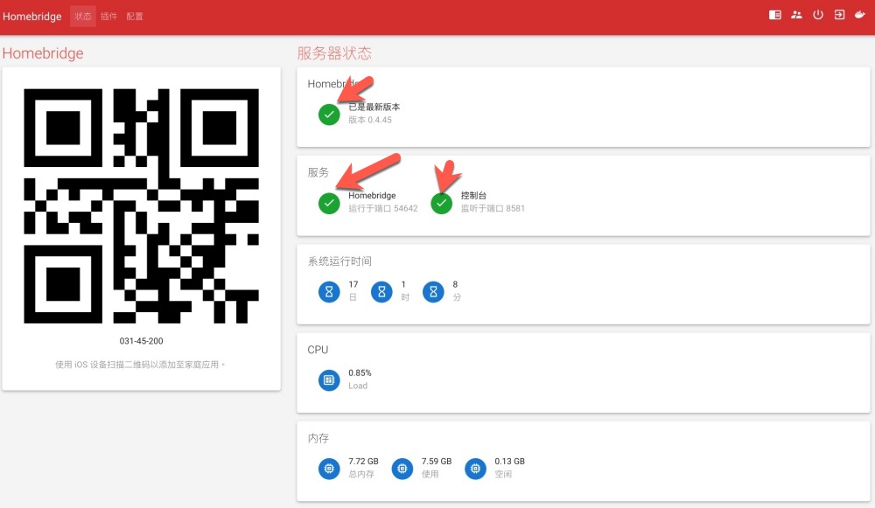Click the Homebridge brand title in header
Screen dimensions: 875x508
pos(31,17)
